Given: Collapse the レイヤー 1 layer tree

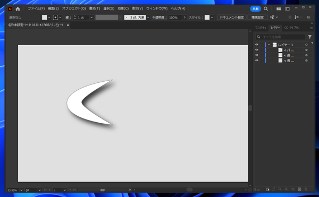Looking at the screenshot, I should (x=269, y=45).
